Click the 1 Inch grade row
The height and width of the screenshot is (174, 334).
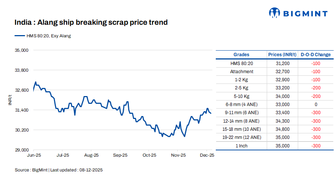242,146
